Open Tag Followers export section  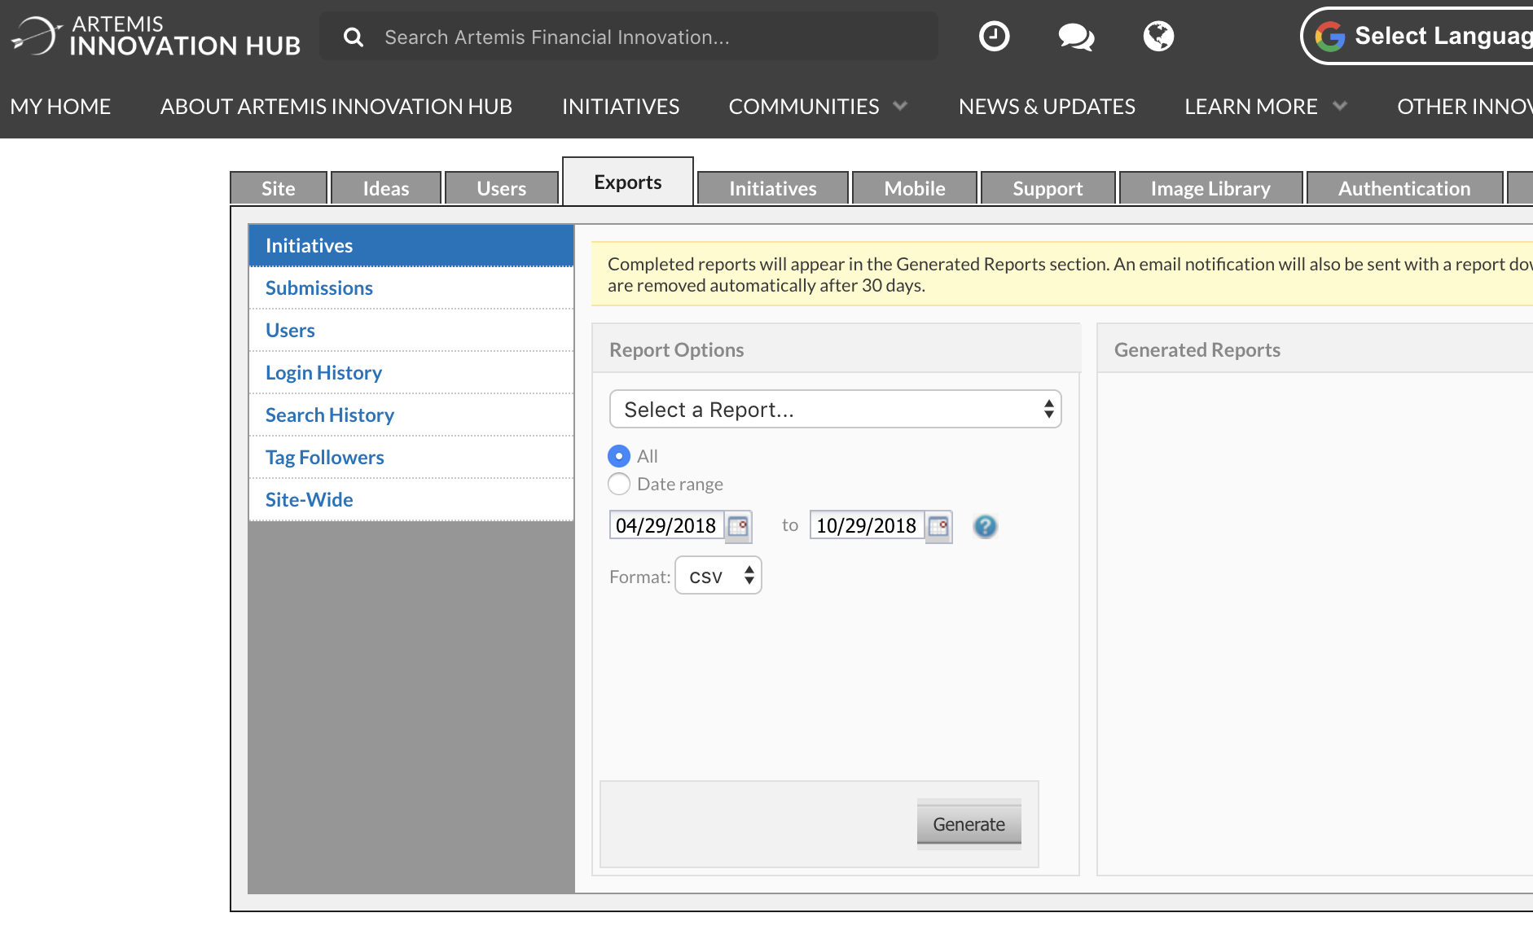pyautogui.click(x=411, y=457)
